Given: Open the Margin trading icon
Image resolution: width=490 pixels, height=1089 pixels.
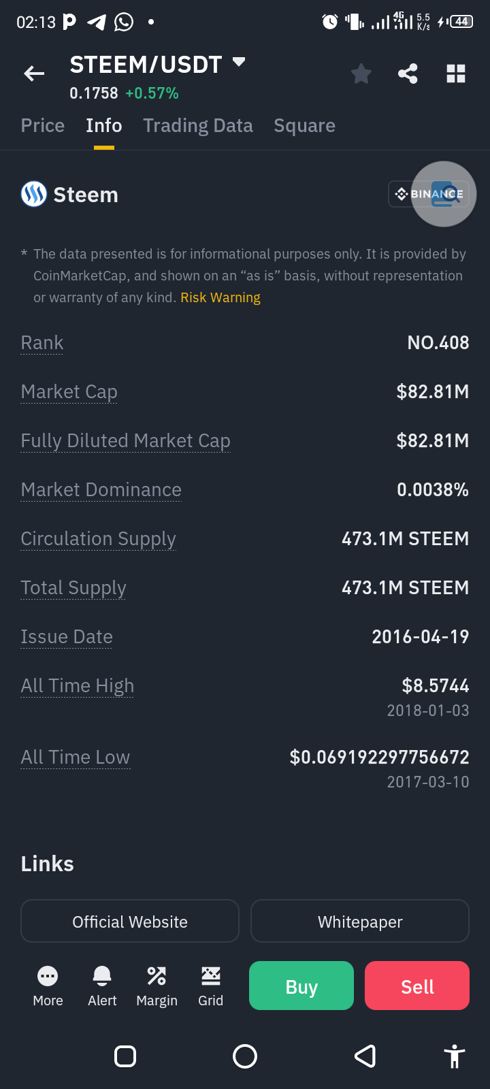Looking at the screenshot, I should point(157,976).
